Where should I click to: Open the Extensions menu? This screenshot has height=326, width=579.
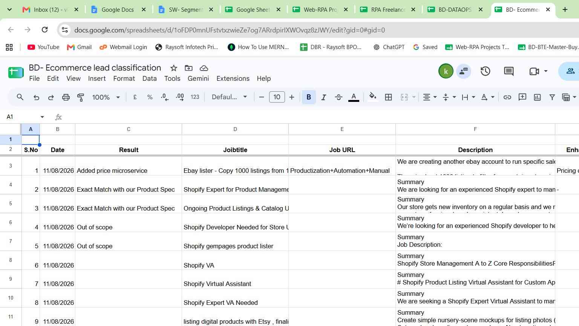(x=233, y=78)
